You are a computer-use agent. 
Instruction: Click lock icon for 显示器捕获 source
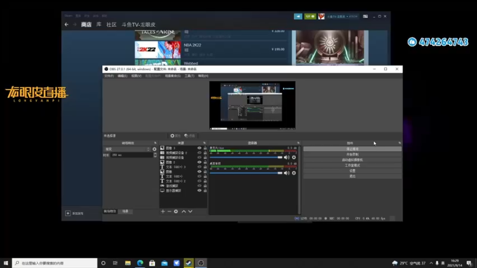pyautogui.click(x=205, y=191)
